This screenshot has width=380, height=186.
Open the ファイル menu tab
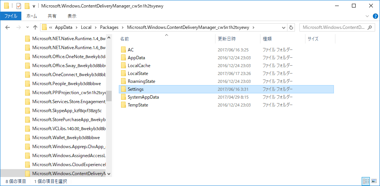coord(10,16)
